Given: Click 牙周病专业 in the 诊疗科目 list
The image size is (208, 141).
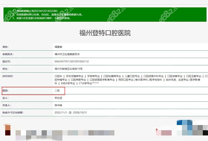Looking at the screenshot, I should coord(93,76).
